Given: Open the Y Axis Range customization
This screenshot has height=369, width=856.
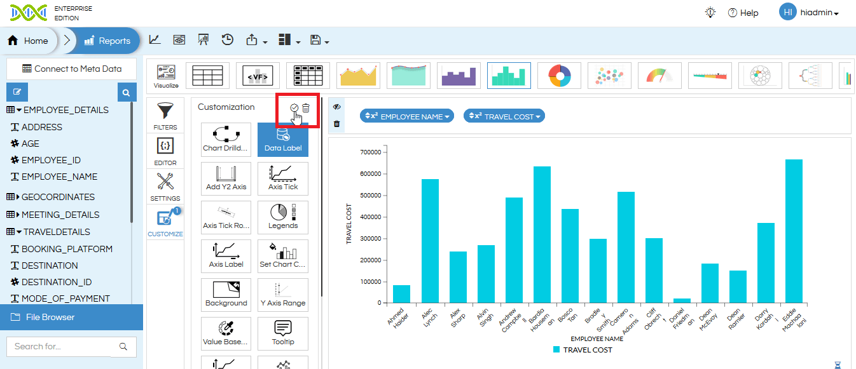Looking at the screenshot, I should pyautogui.click(x=283, y=295).
